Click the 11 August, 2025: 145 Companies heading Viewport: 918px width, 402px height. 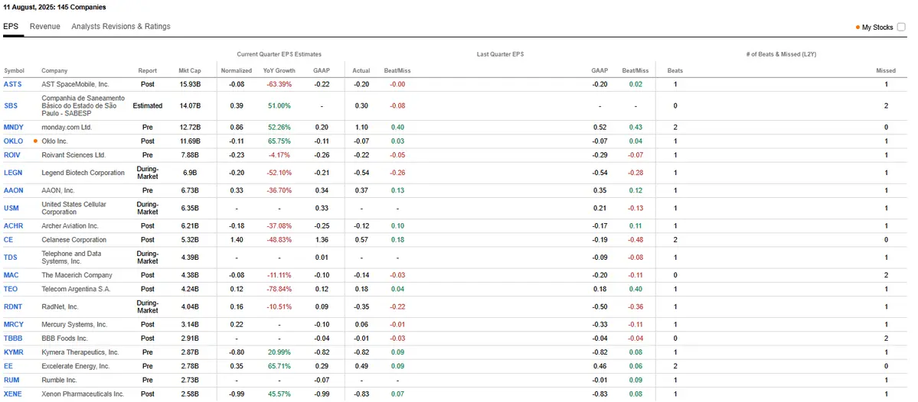[x=56, y=8]
